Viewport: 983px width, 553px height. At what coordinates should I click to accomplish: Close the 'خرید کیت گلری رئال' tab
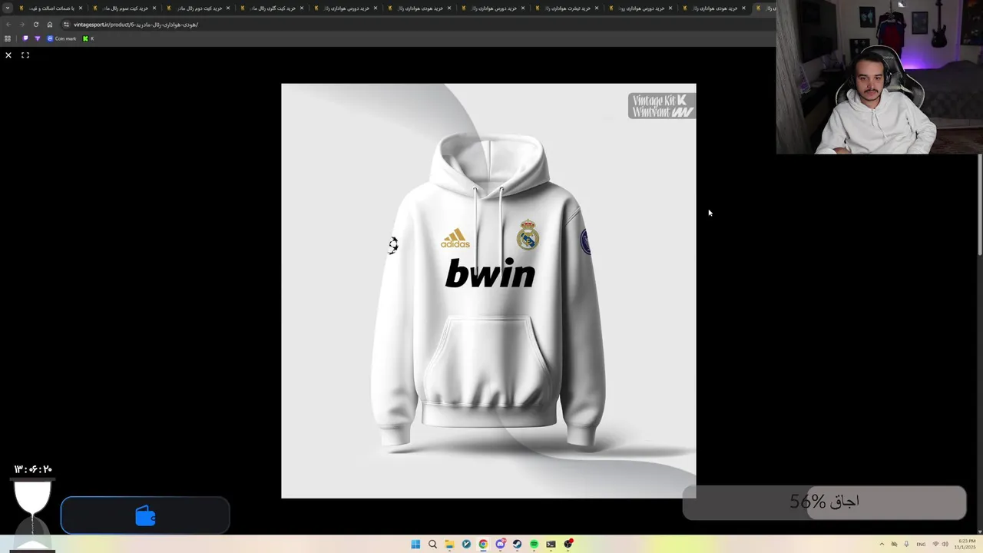pyautogui.click(x=302, y=8)
